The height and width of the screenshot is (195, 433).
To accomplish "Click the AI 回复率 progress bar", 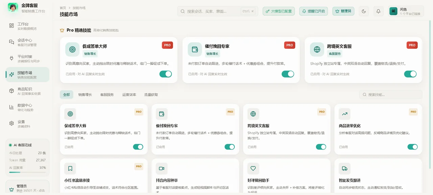I will click(x=27, y=172).
